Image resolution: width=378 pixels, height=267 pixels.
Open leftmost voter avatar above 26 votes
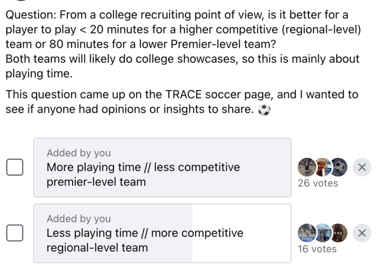pos(307,167)
